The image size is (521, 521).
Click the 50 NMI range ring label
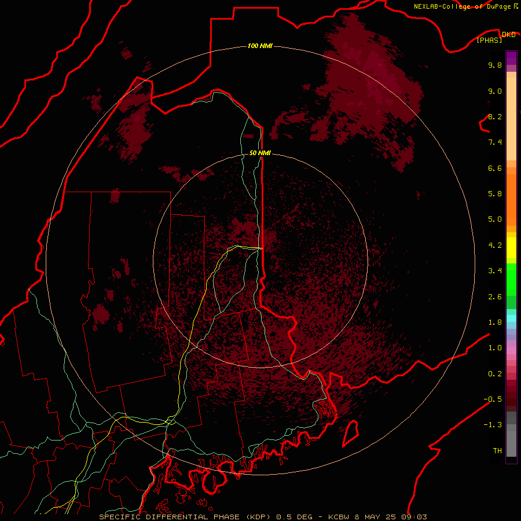click(x=260, y=153)
